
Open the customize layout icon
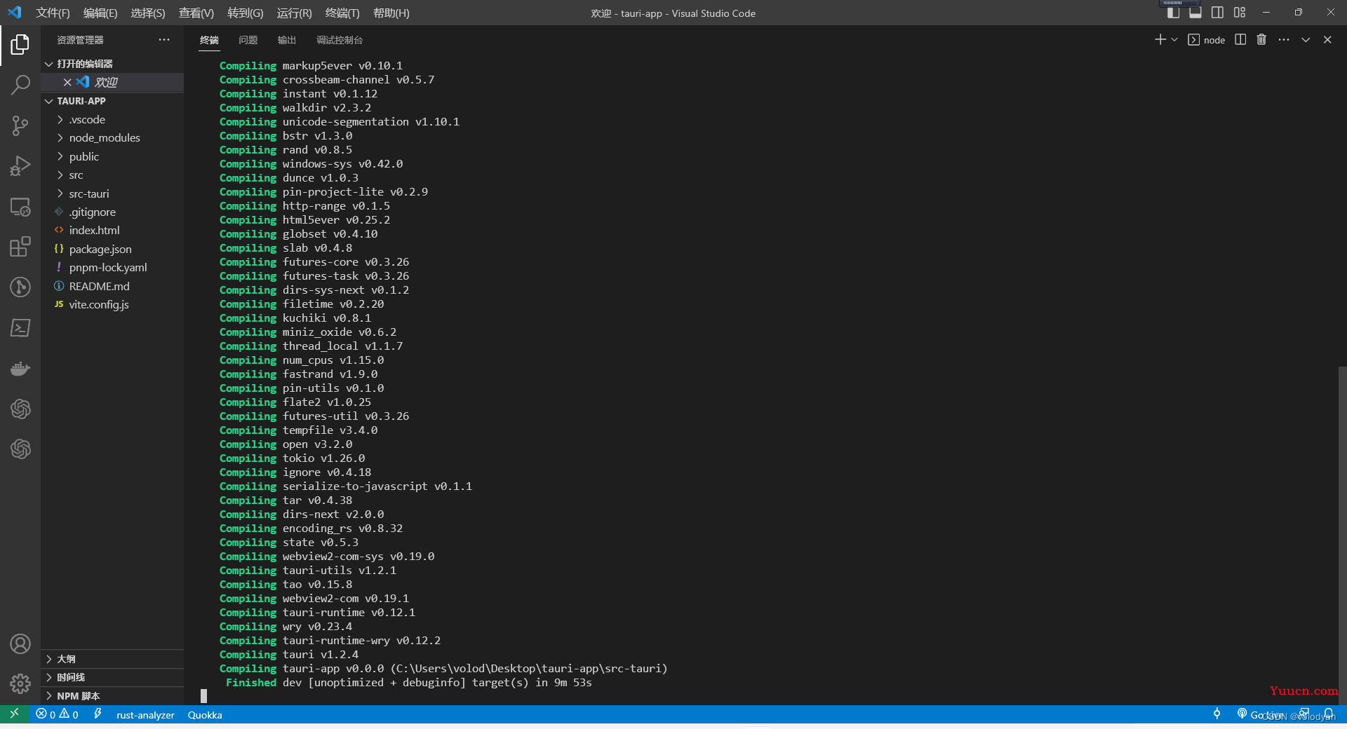(1240, 13)
